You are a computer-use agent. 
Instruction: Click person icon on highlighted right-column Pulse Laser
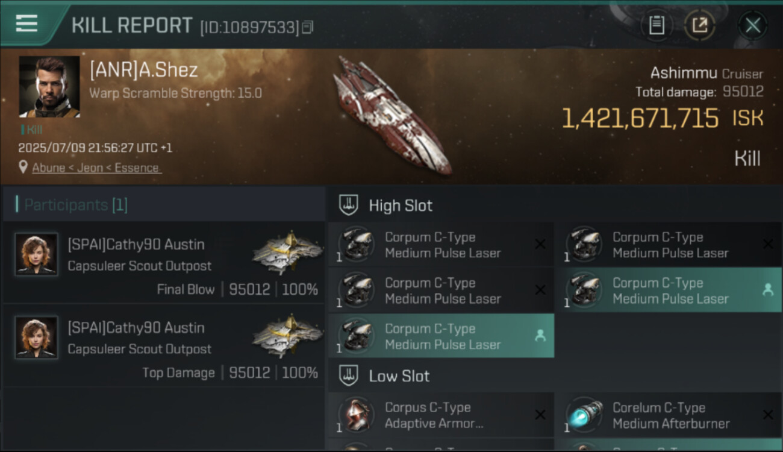pyautogui.click(x=767, y=290)
